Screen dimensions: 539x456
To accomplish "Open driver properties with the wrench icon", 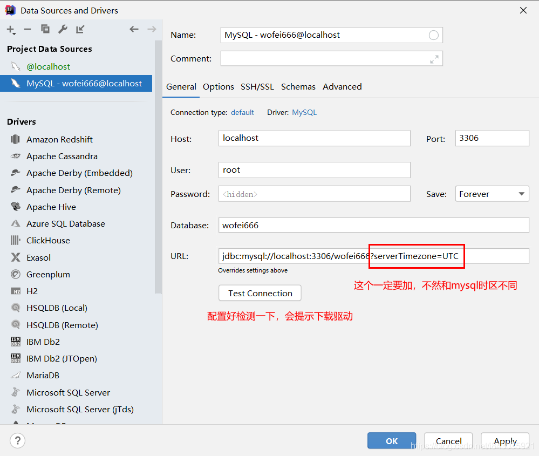I will pos(63,29).
